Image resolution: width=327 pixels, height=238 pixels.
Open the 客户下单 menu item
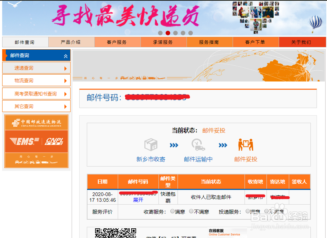point(255,42)
